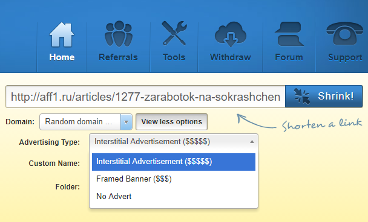Screen dimensions: 368x222
Task: Click the Advertising Type selected value box
Action: click(x=174, y=142)
